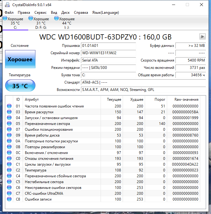Click the Хорошее health status button
The width and height of the screenshot is (211, 214).
(x=20, y=59)
